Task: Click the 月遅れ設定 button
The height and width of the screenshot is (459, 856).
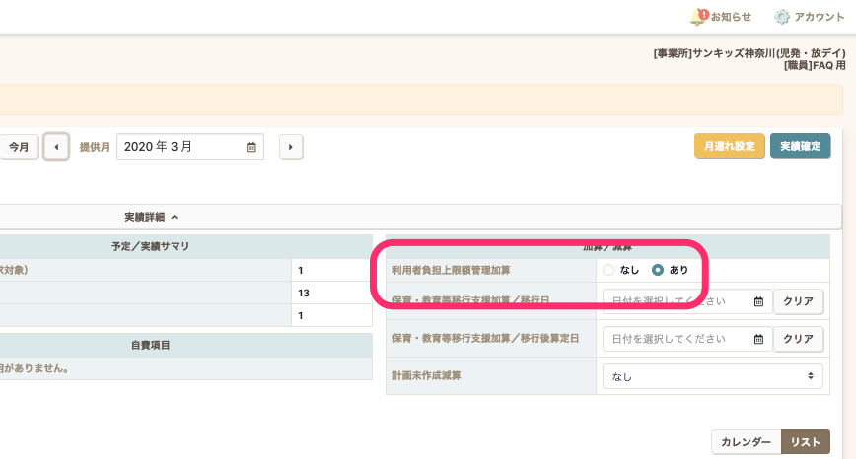Action: click(729, 146)
